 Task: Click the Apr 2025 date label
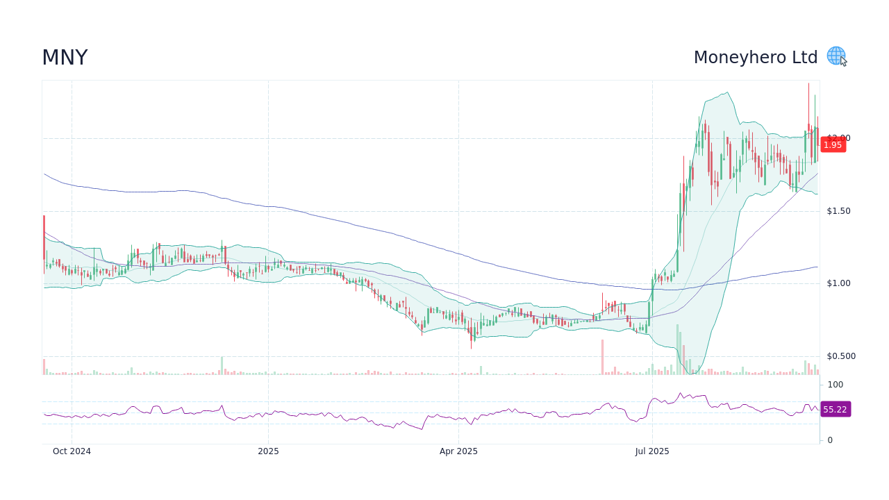tap(458, 451)
